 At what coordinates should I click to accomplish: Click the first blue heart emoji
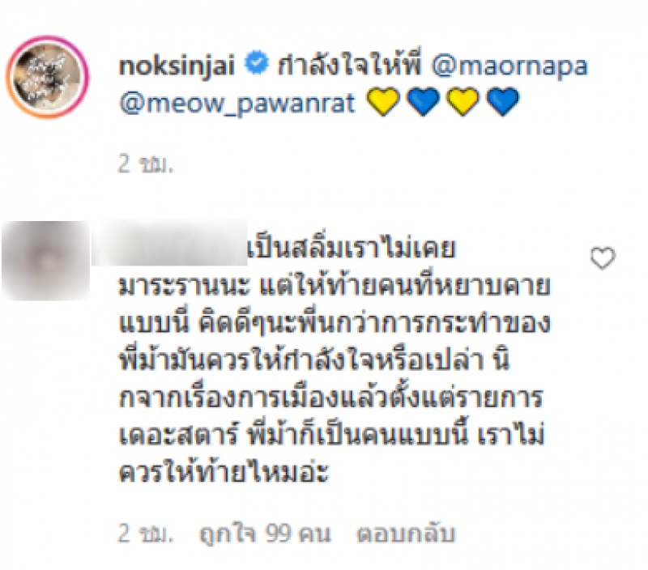tap(423, 101)
